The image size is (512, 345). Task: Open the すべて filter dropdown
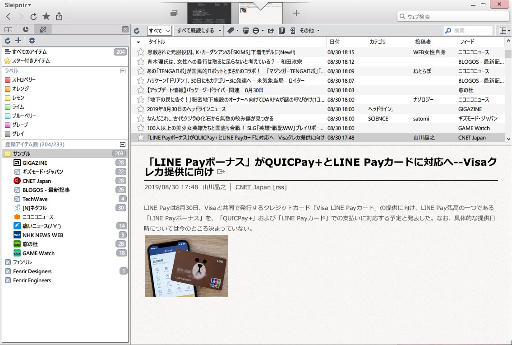pos(159,31)
